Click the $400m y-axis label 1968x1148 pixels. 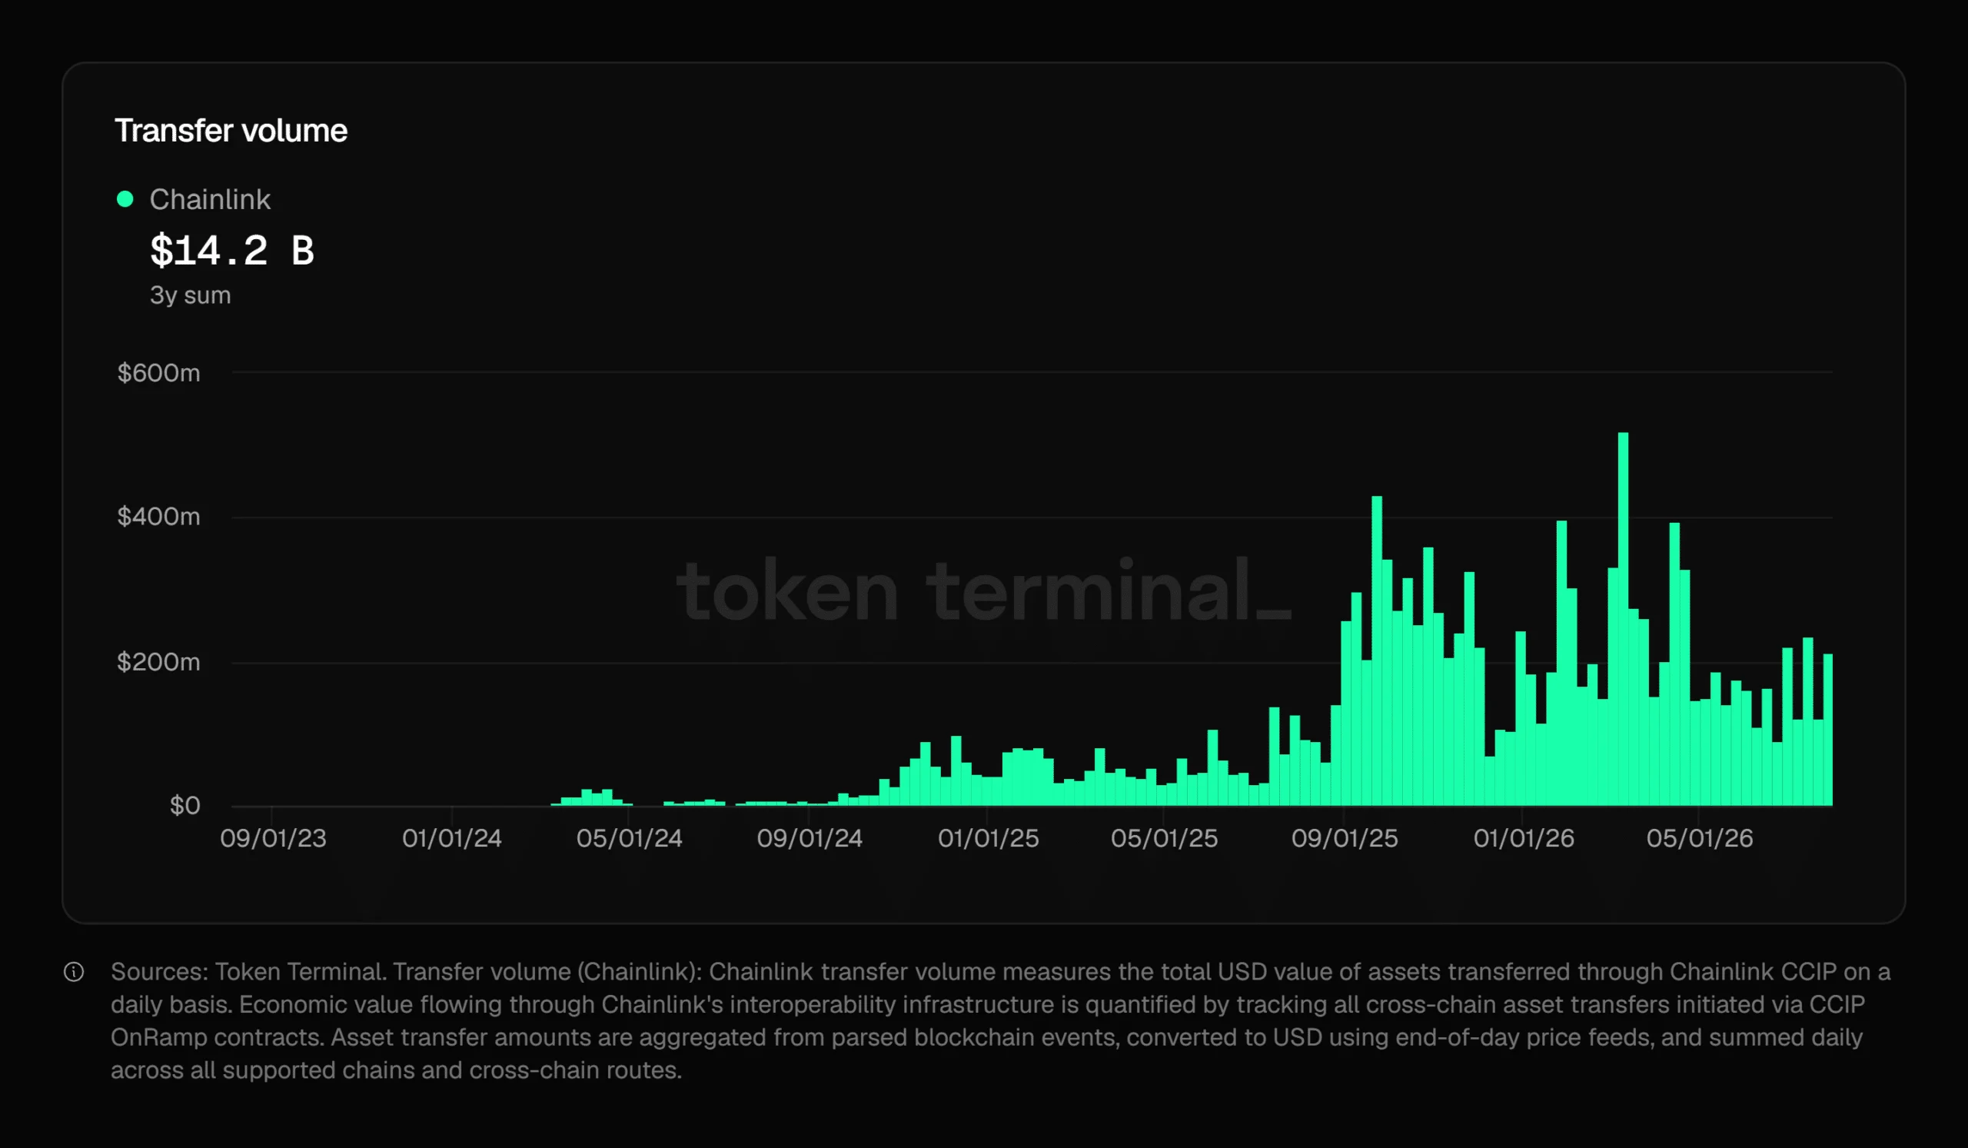tap(158, 516)
